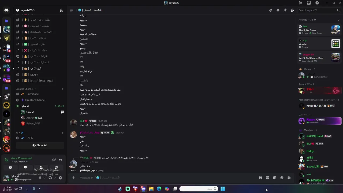Screen dimensions: 343x193
Task: Open apps launcher icon in message bar
Action: (289, 178)
